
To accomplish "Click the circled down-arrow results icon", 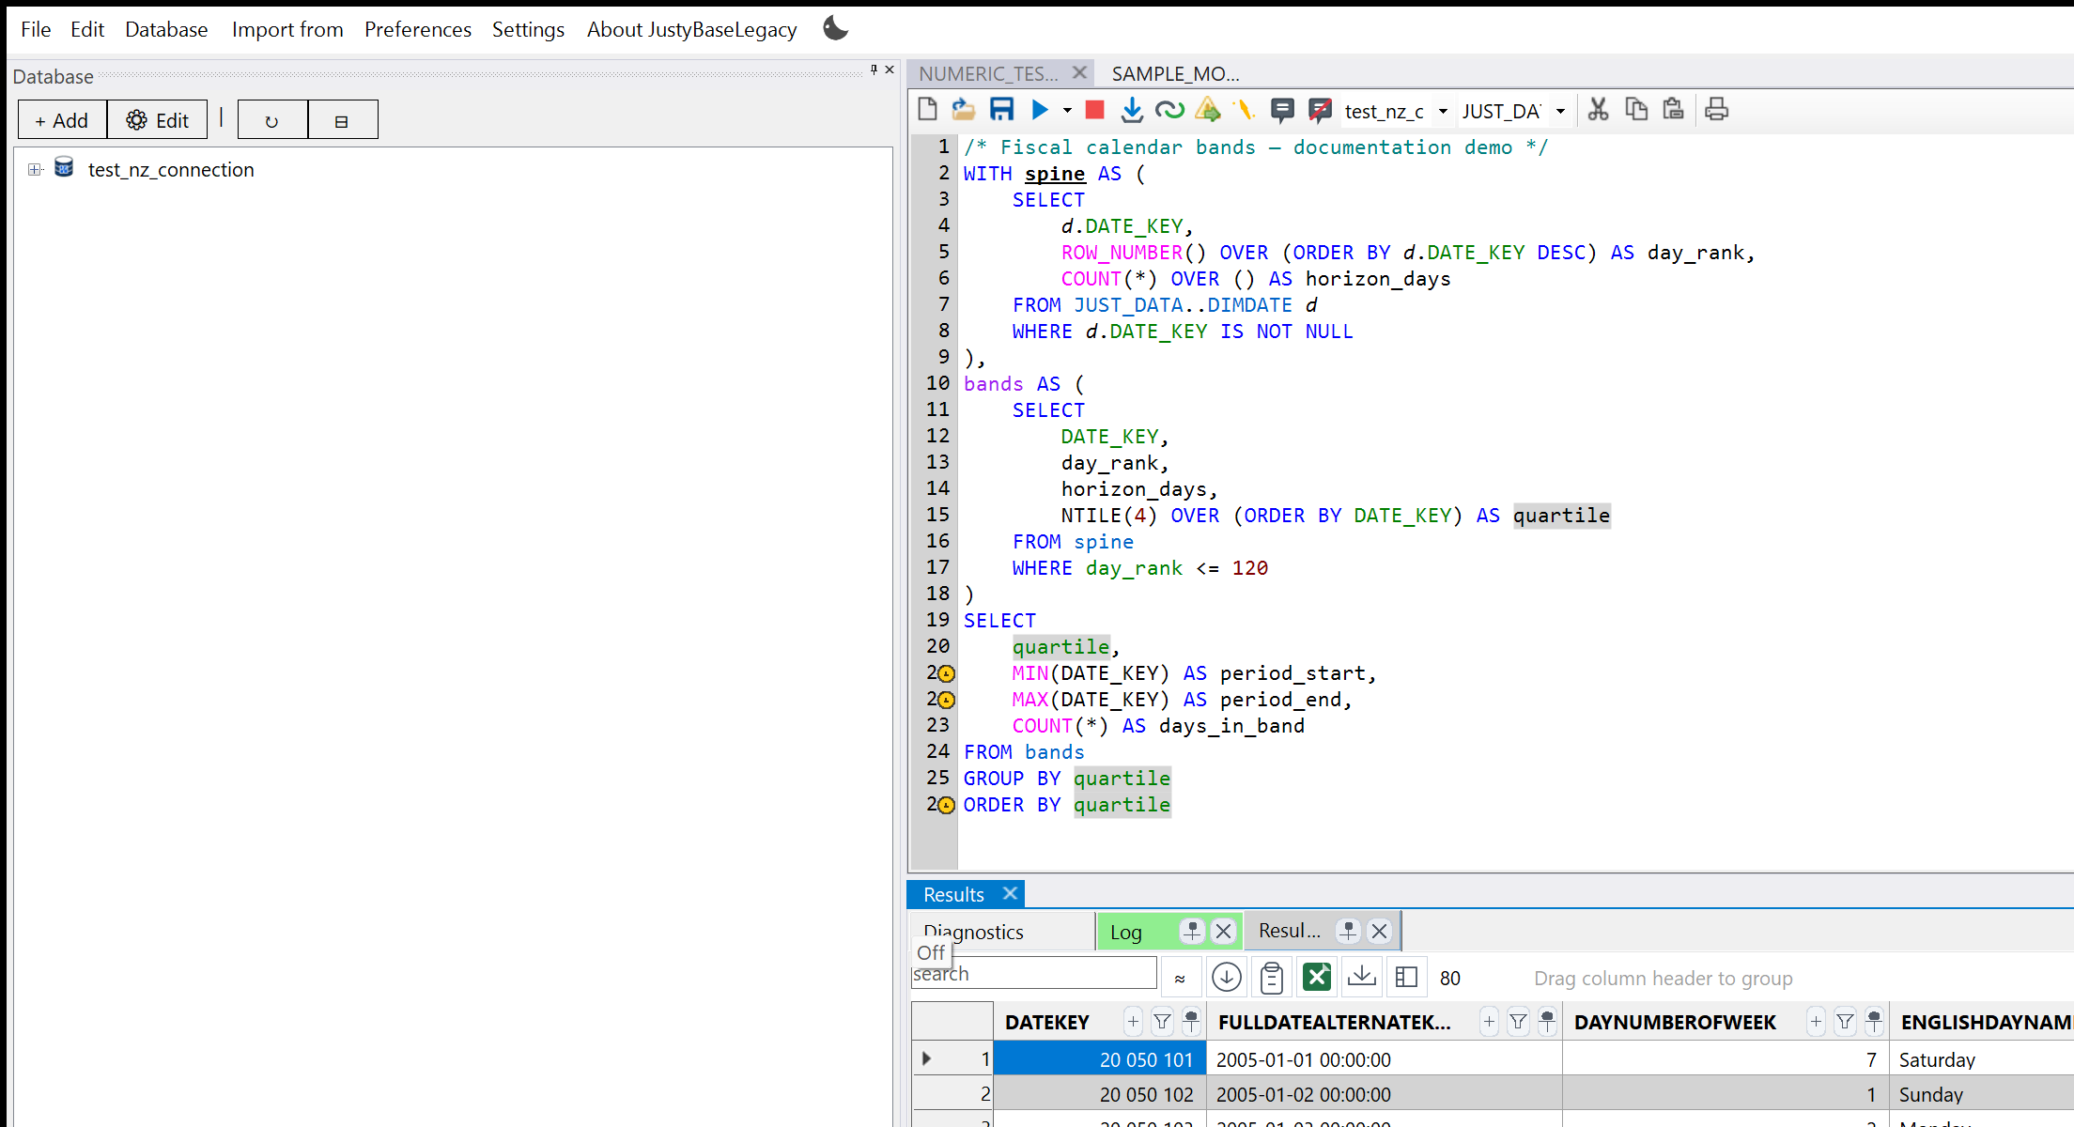I will tap(1226, 978).
